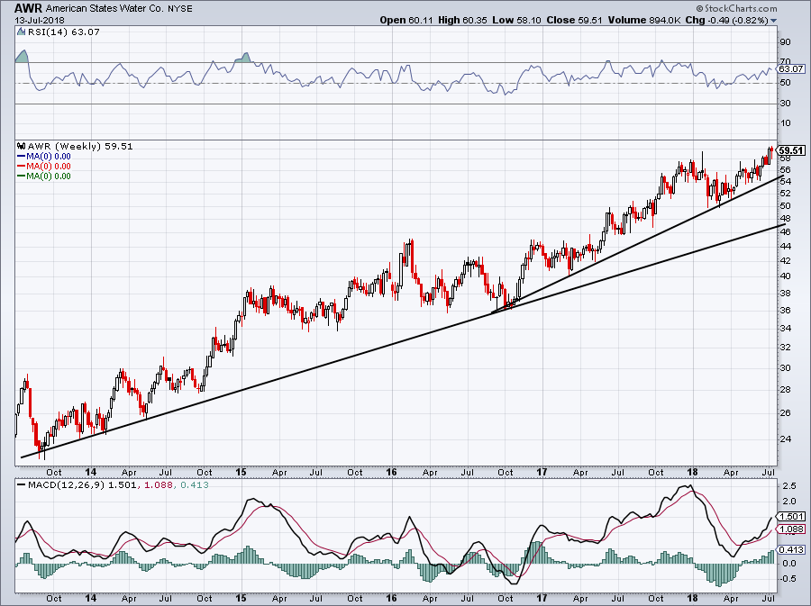Click the 24 level on the price axis
Viewport: 811px width, 606px height.
click(785, 439)
